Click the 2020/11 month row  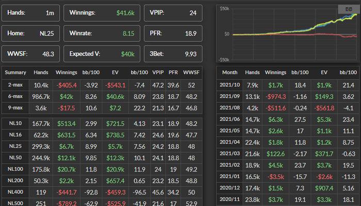[288, 200]
